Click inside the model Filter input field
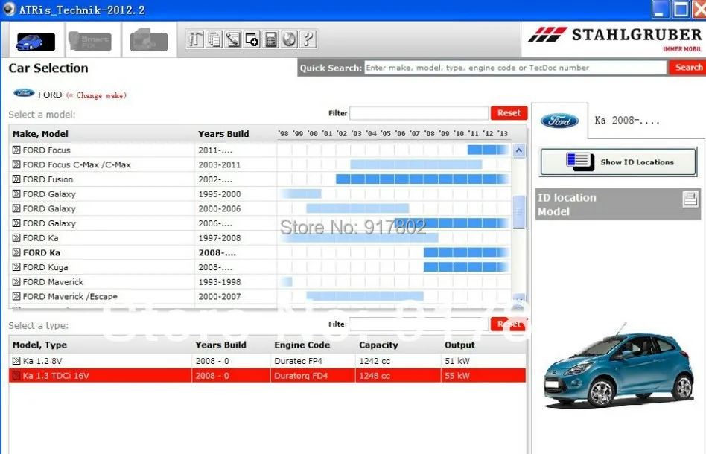 point(419,113)
